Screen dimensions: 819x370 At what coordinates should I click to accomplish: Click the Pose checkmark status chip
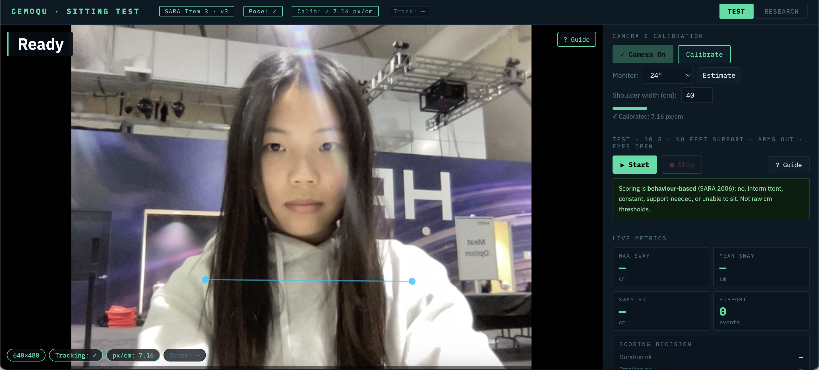tap(262, 11)
